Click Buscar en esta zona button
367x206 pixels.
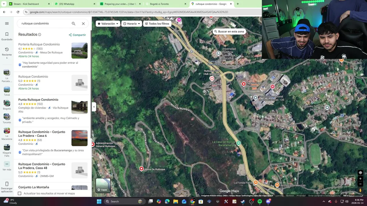(229, 31)
